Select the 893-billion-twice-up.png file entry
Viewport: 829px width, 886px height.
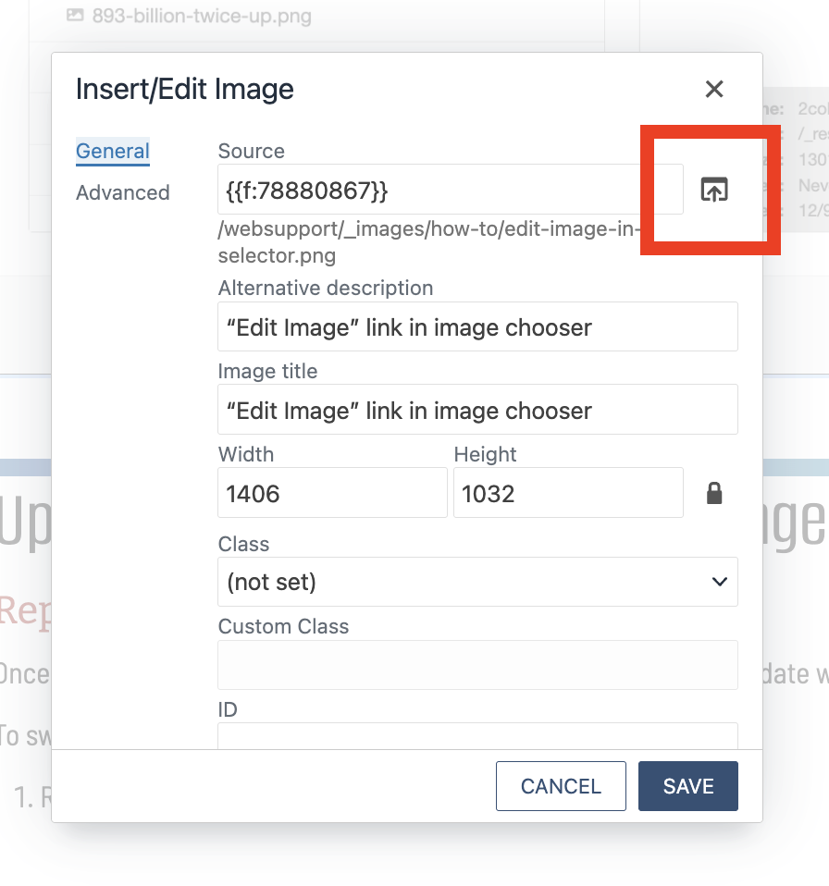[x=202, y=16]
